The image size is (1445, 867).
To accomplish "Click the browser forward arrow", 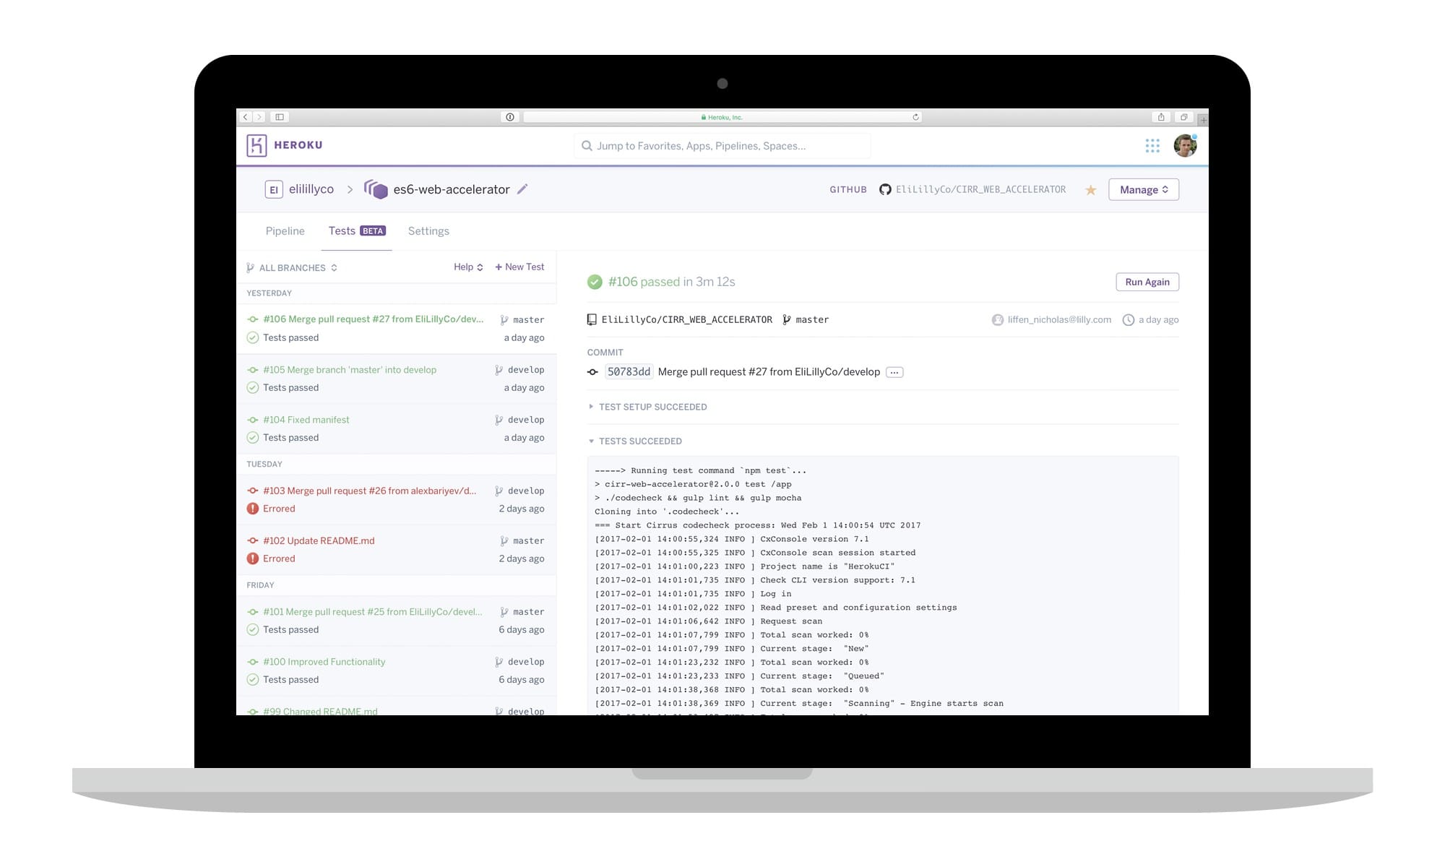I will pyautogui.click(x=259, y=117).
